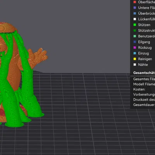Click the red Oberfläche color swatch

click(135, 2)
